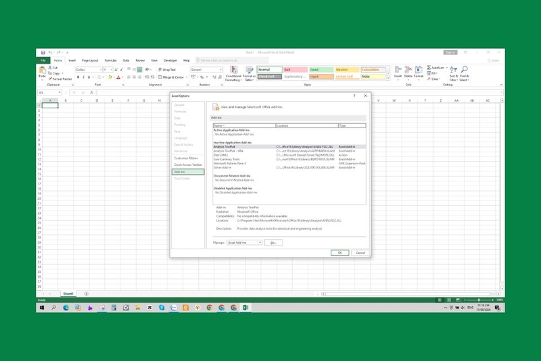Apply the Good cell style swatch

(321, 70)
